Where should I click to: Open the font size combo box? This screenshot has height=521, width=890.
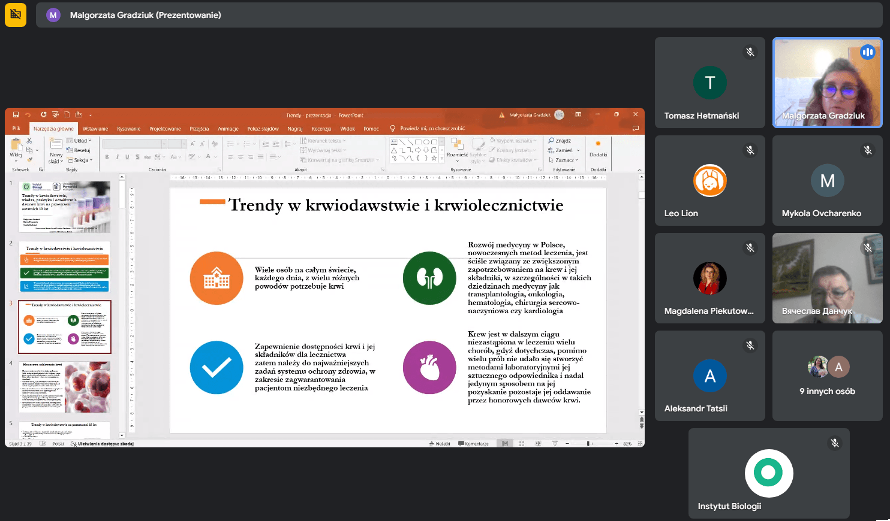click(178, 144)
